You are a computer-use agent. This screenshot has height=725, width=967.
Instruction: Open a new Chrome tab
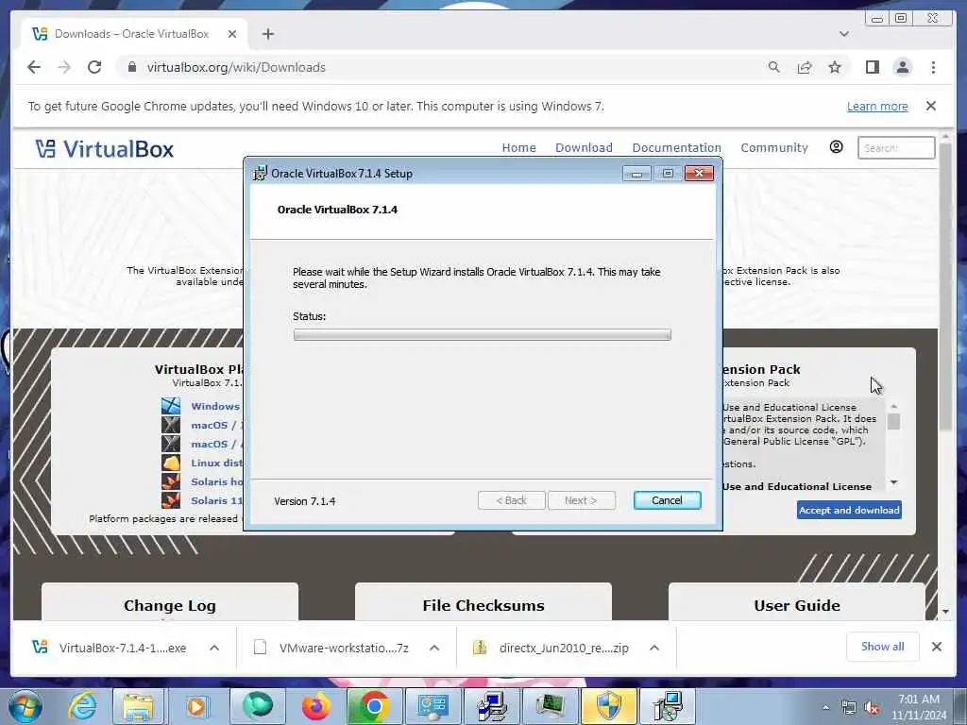click(x=267, y=34)
